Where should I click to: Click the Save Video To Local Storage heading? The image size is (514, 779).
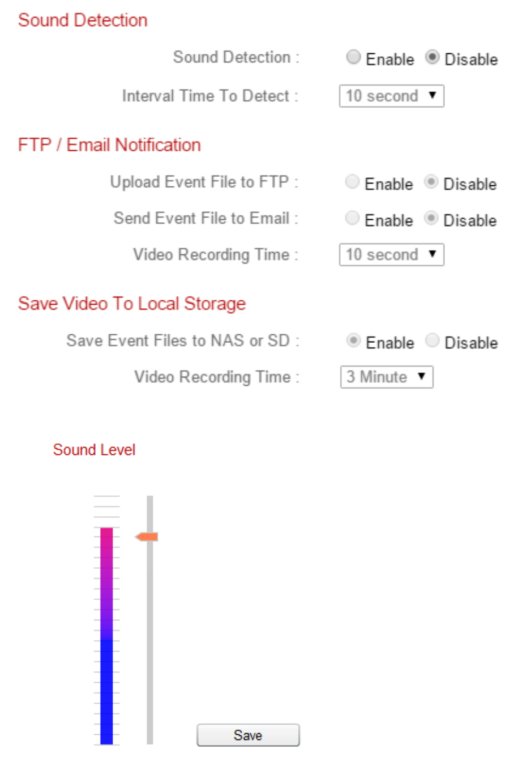coord(132,304)
